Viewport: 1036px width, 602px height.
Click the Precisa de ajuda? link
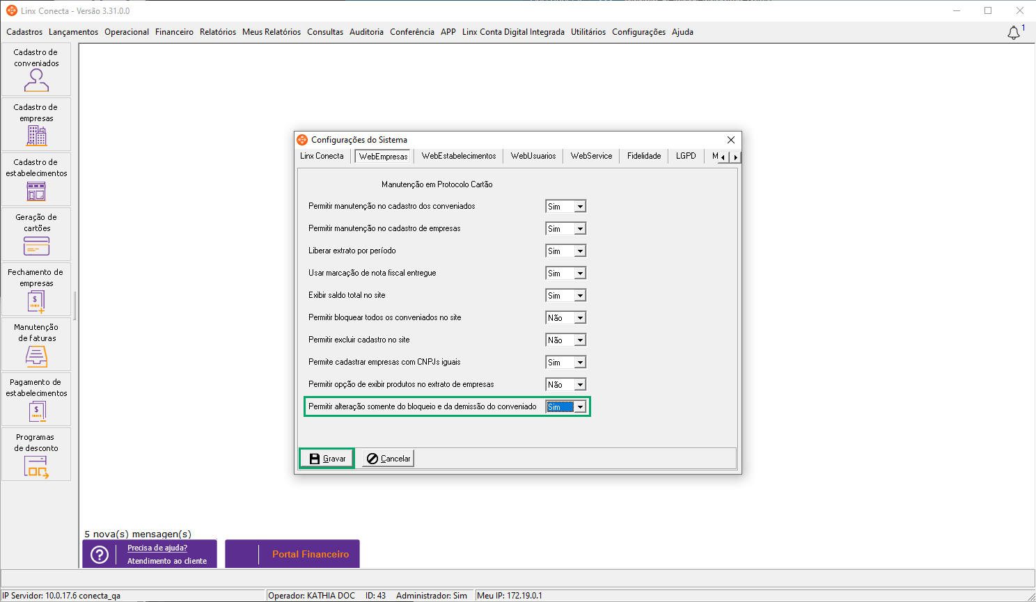(157, 548)
